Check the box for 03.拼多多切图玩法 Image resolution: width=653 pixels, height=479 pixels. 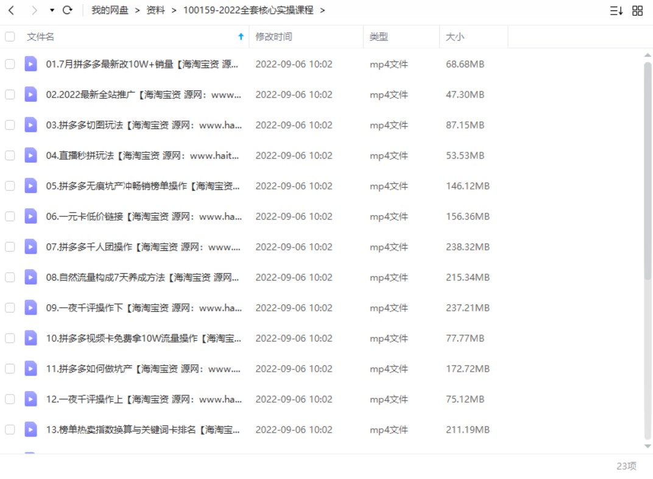pos(10,125)
